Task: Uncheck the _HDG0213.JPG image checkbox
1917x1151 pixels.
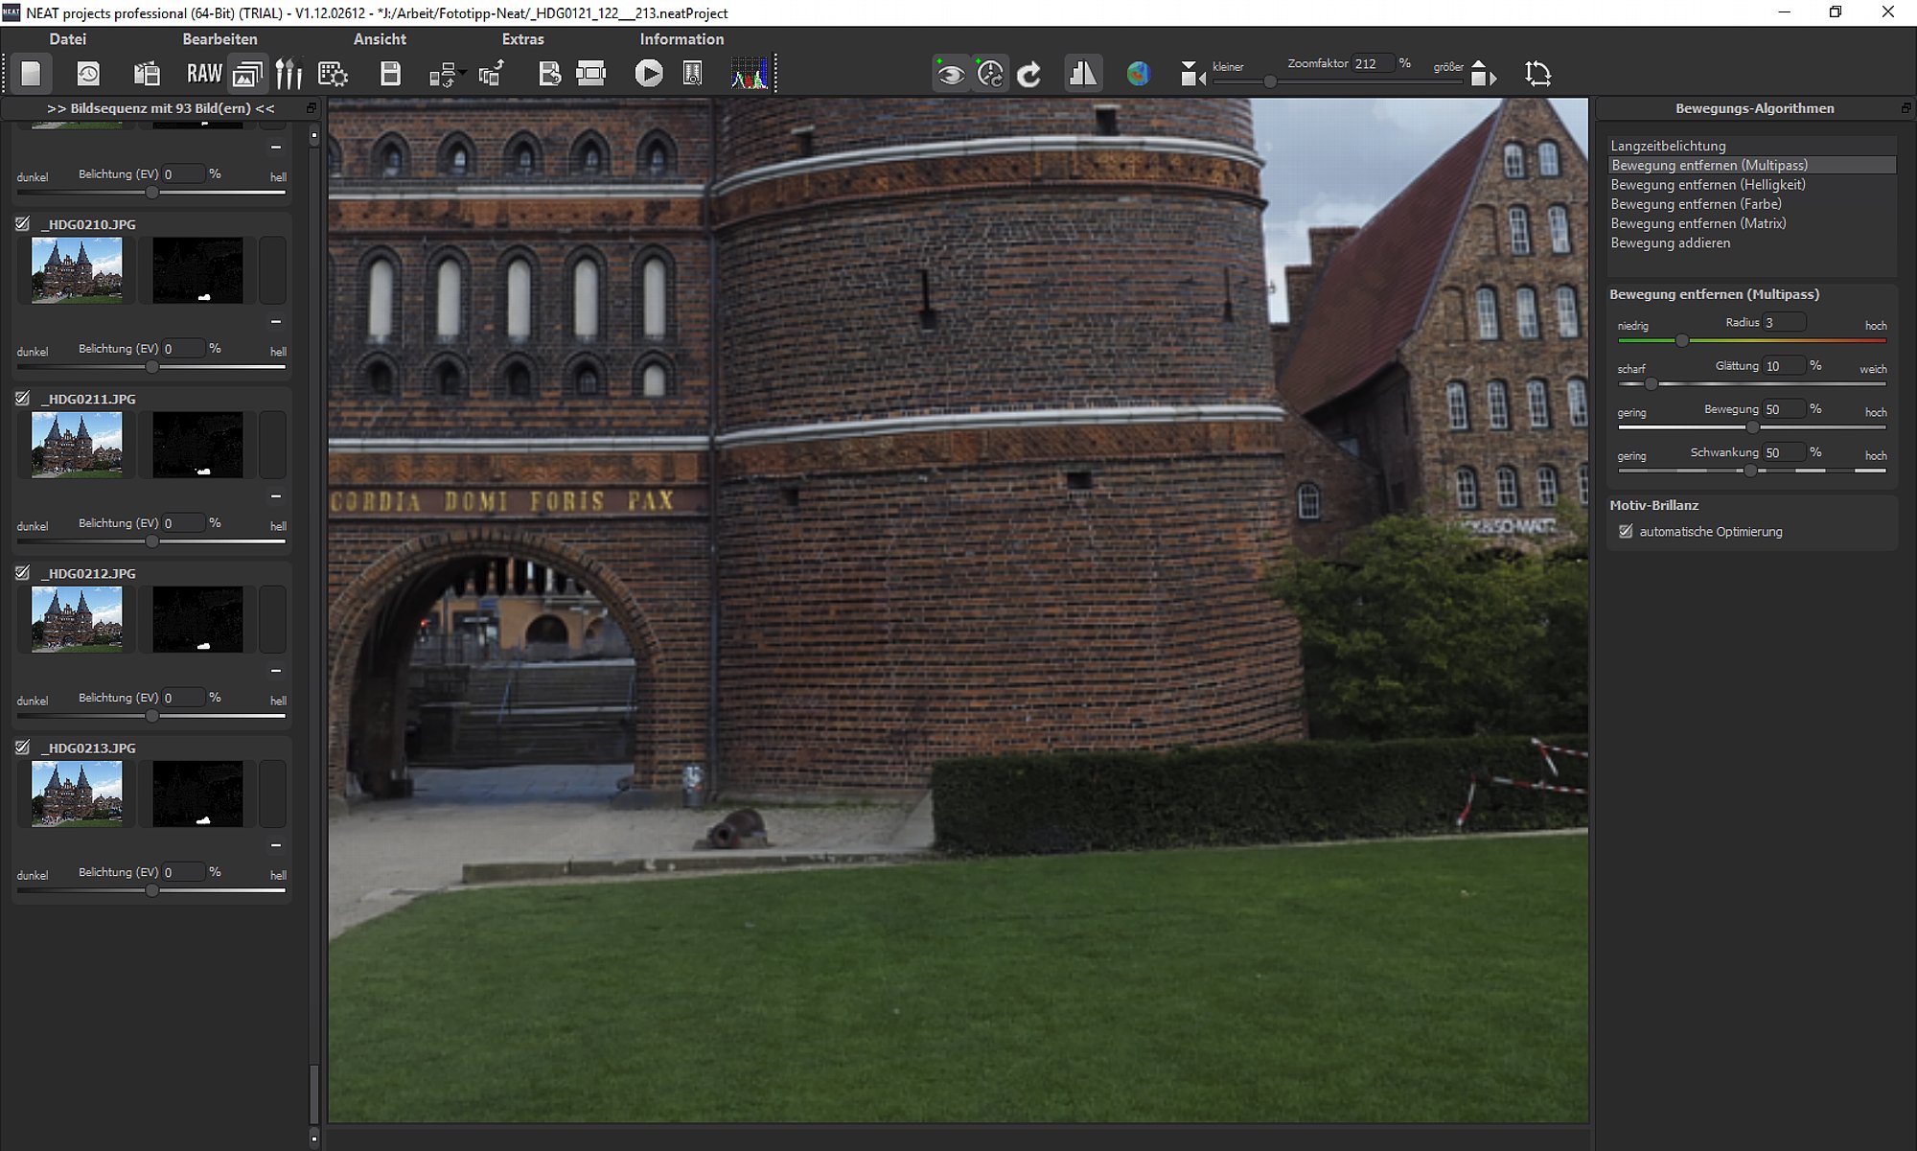Action: pyautogui.click(x=22, y=747)
